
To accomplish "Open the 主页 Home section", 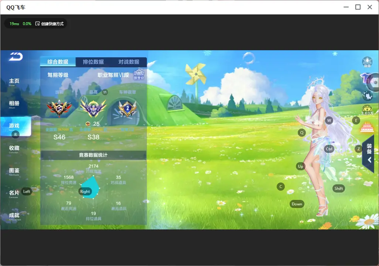I will click(14, 82).
